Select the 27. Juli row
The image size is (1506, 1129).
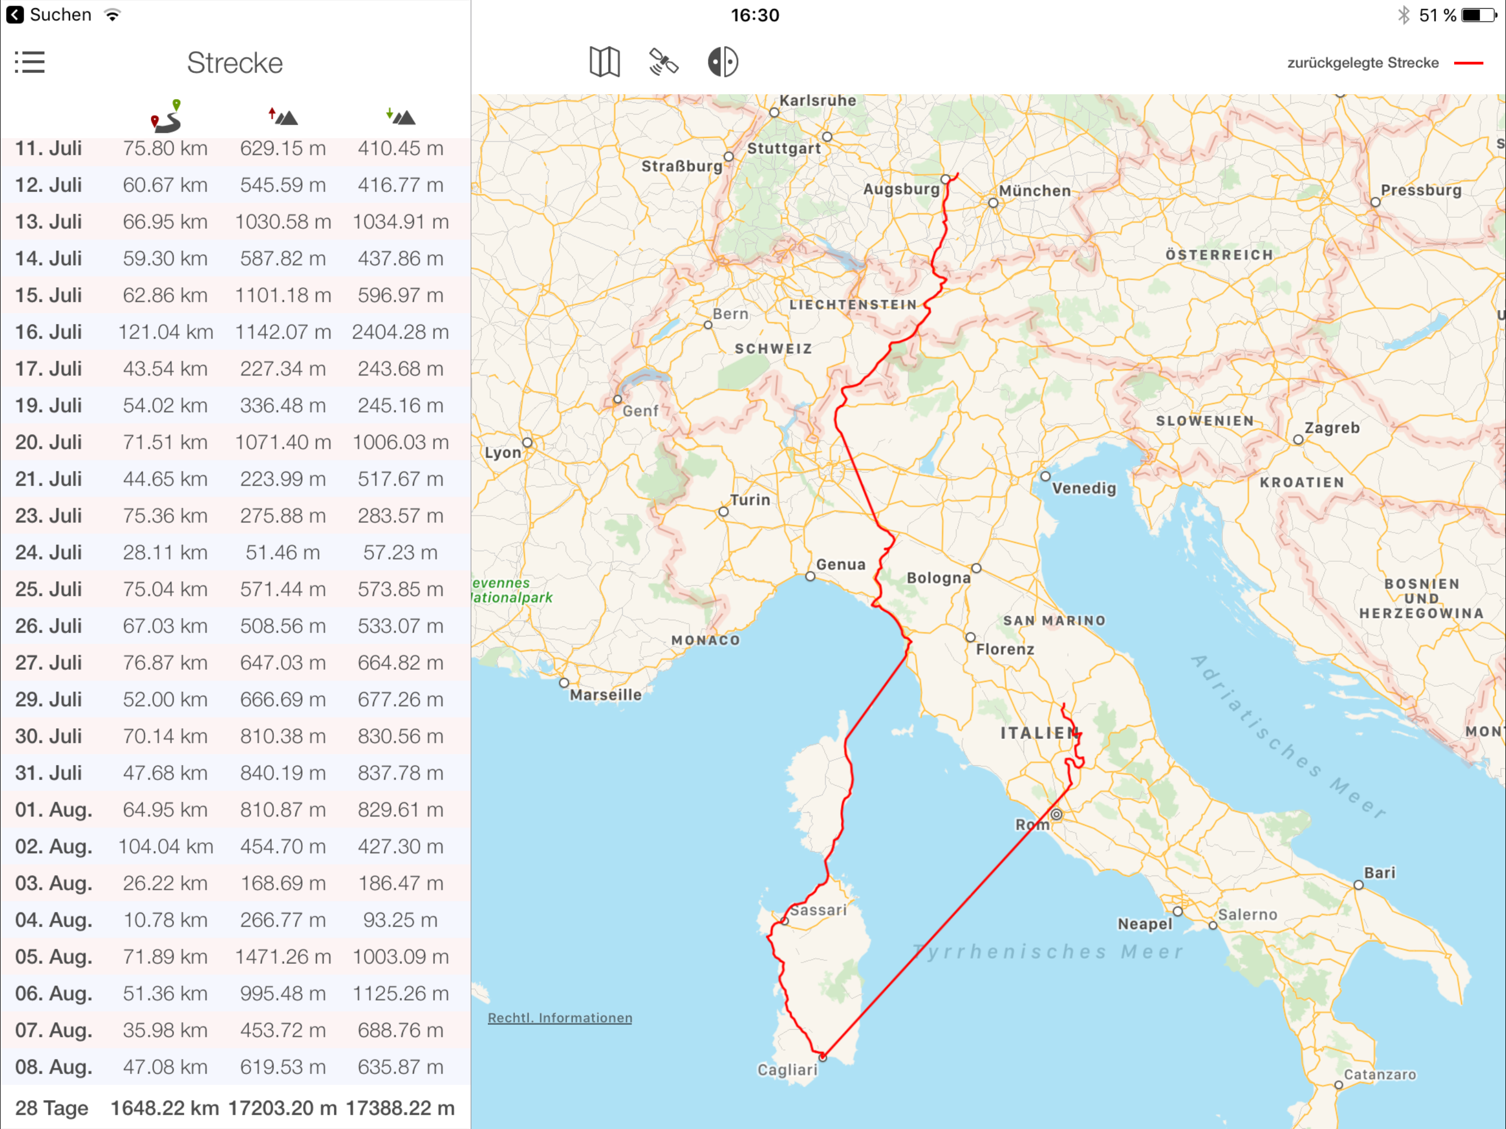tap(235, 663)
